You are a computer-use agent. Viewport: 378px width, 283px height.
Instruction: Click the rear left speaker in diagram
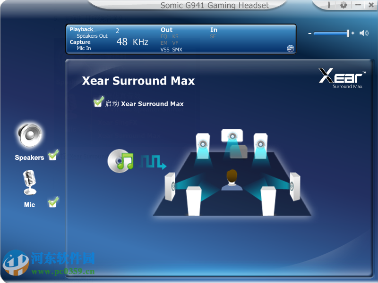click(x=194, y=201)
